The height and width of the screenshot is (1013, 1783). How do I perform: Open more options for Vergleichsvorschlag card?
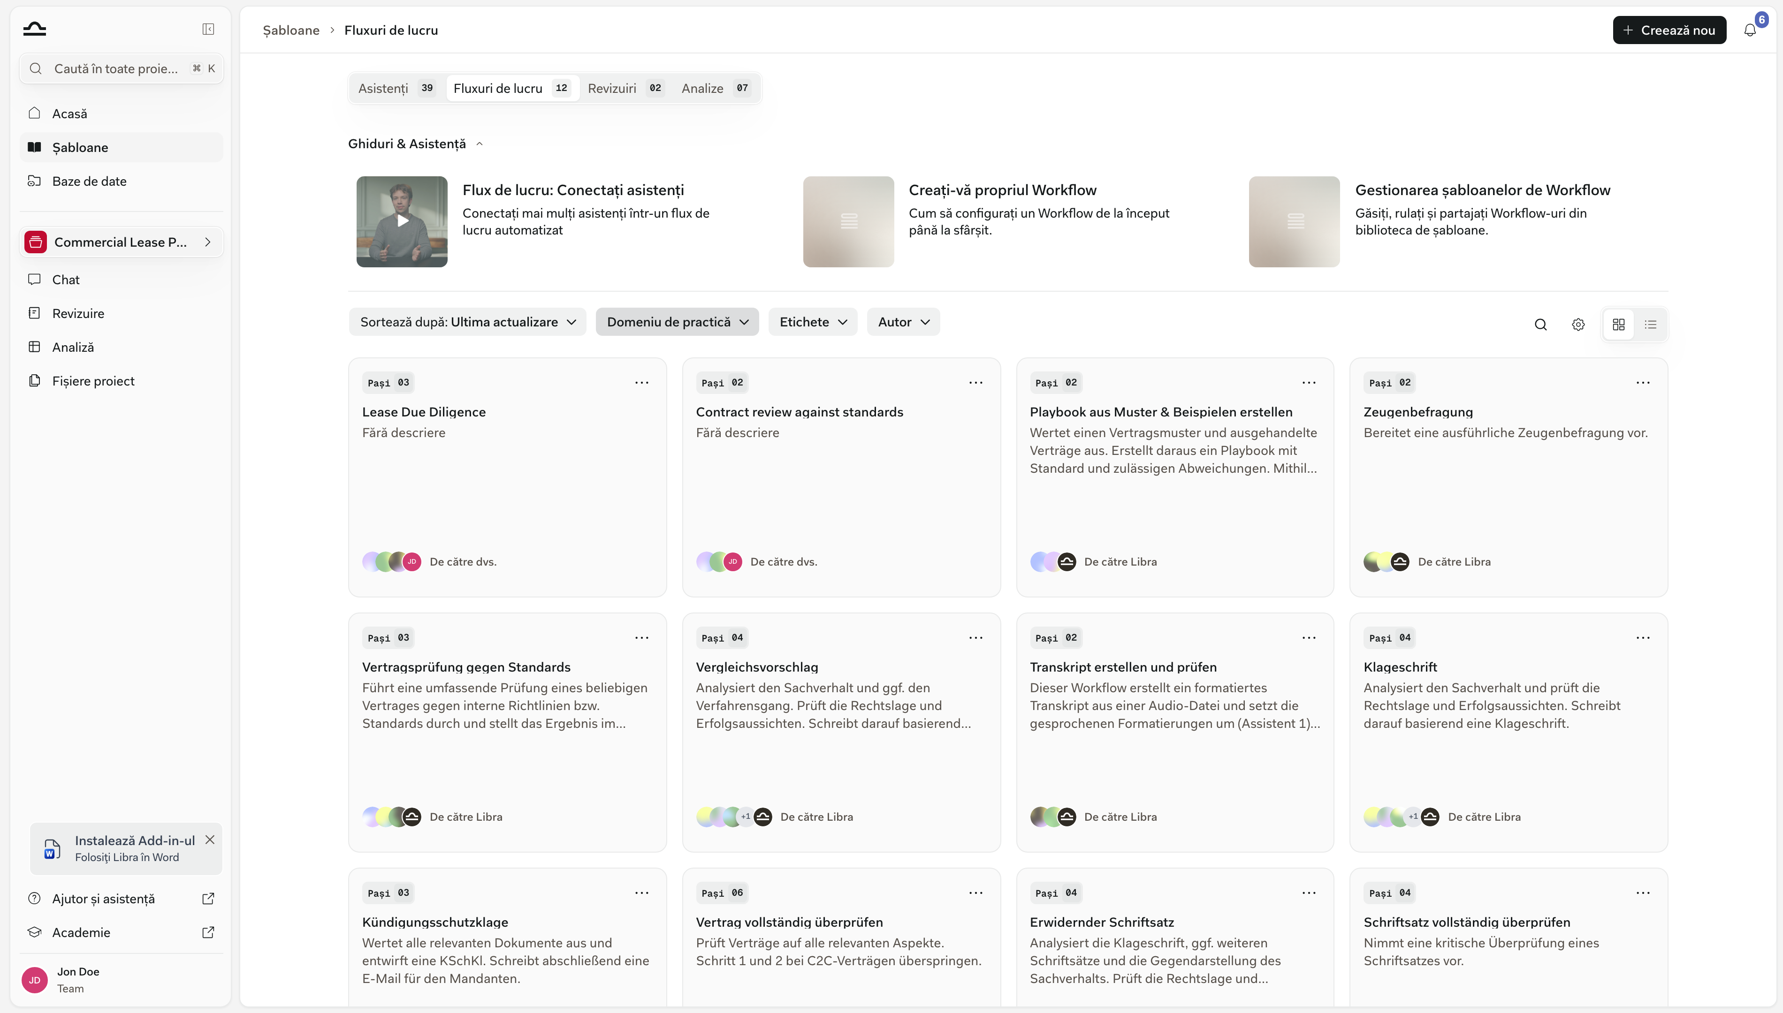tap(975, 638)
